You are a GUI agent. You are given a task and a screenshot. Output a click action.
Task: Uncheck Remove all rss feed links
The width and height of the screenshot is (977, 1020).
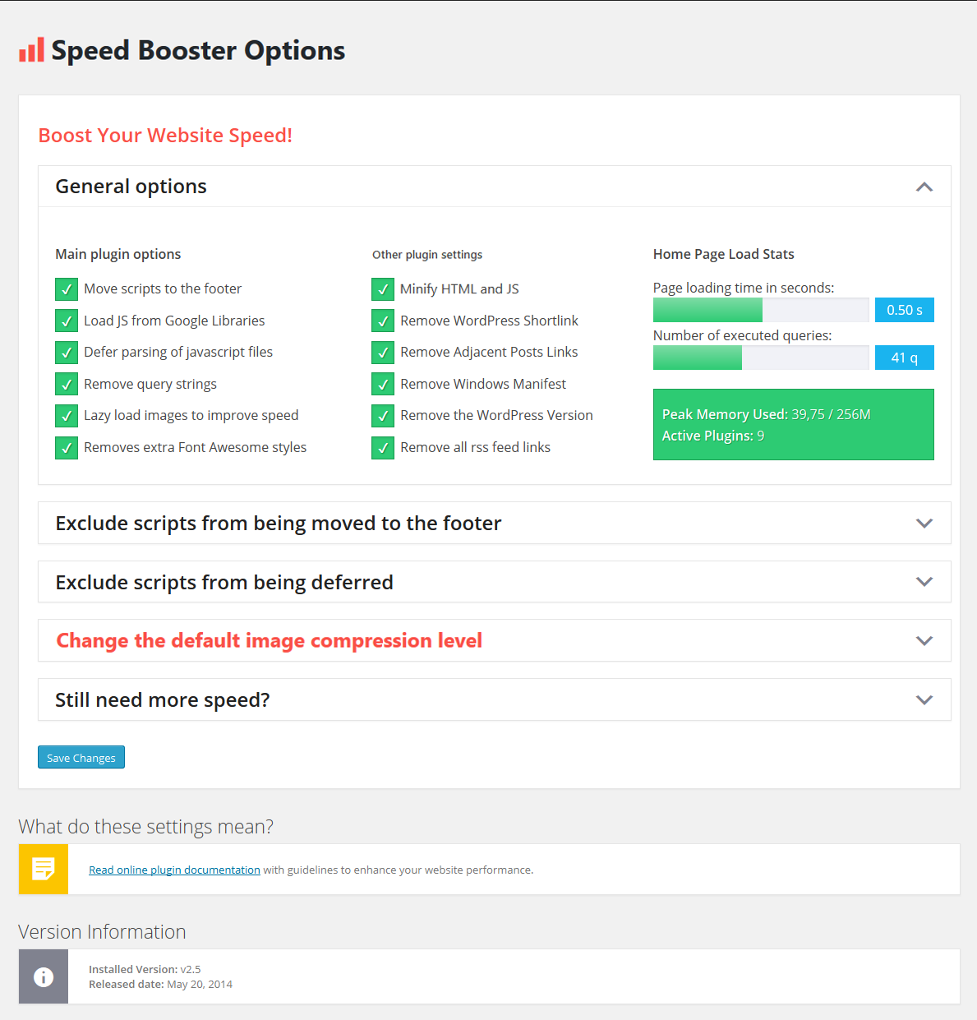383,448
